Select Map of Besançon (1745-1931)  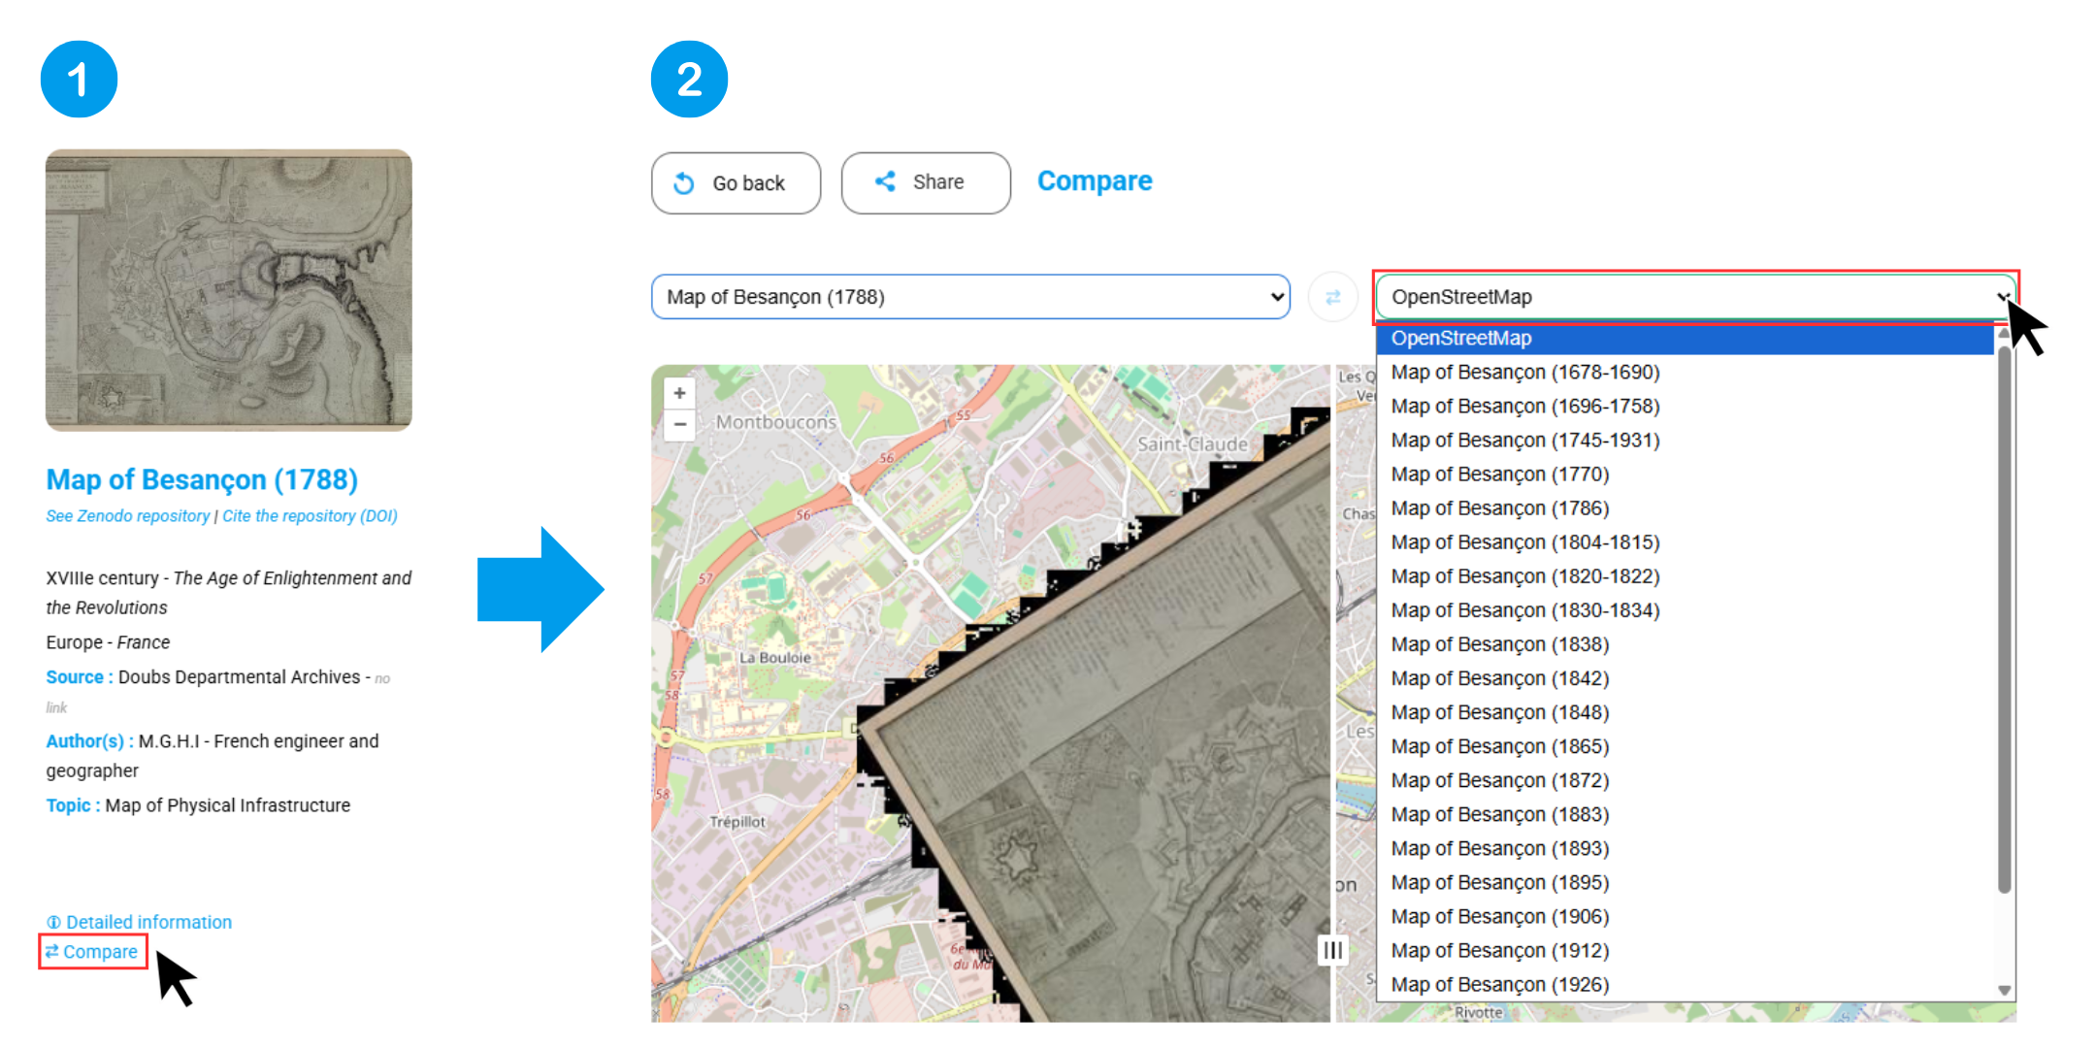1685,440
